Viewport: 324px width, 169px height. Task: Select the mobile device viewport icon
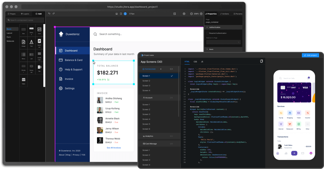pyautogui.click(x=125, y=14)
